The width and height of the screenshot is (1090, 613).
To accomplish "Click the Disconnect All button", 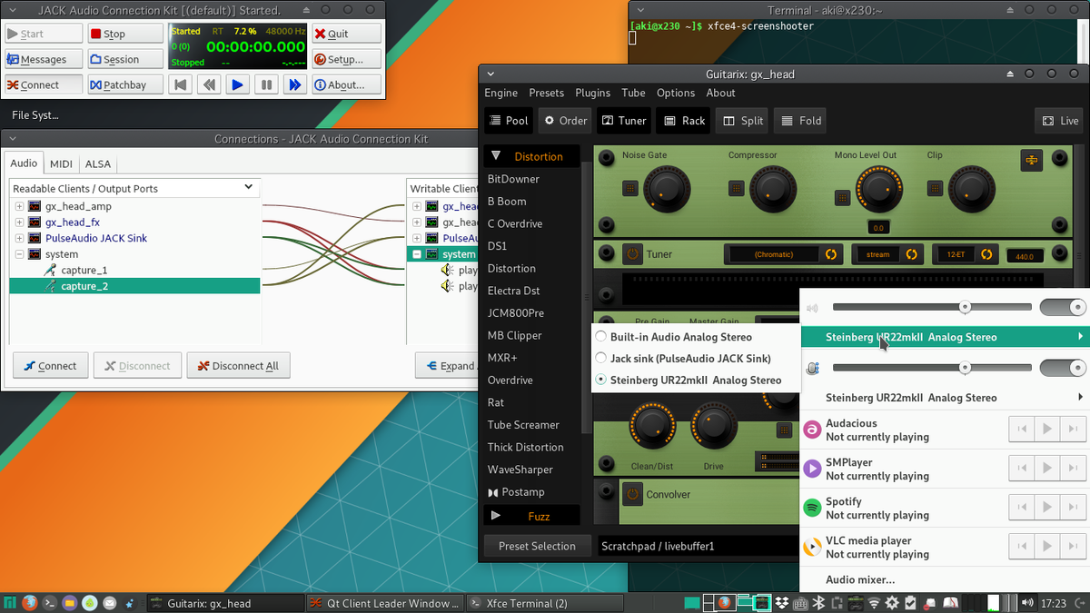I will click(238, 366).
